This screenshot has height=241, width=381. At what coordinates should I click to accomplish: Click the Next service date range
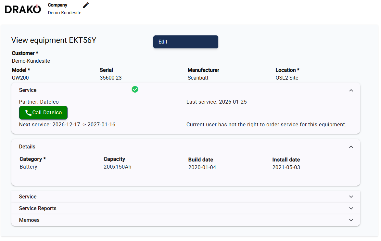[67, 125]
